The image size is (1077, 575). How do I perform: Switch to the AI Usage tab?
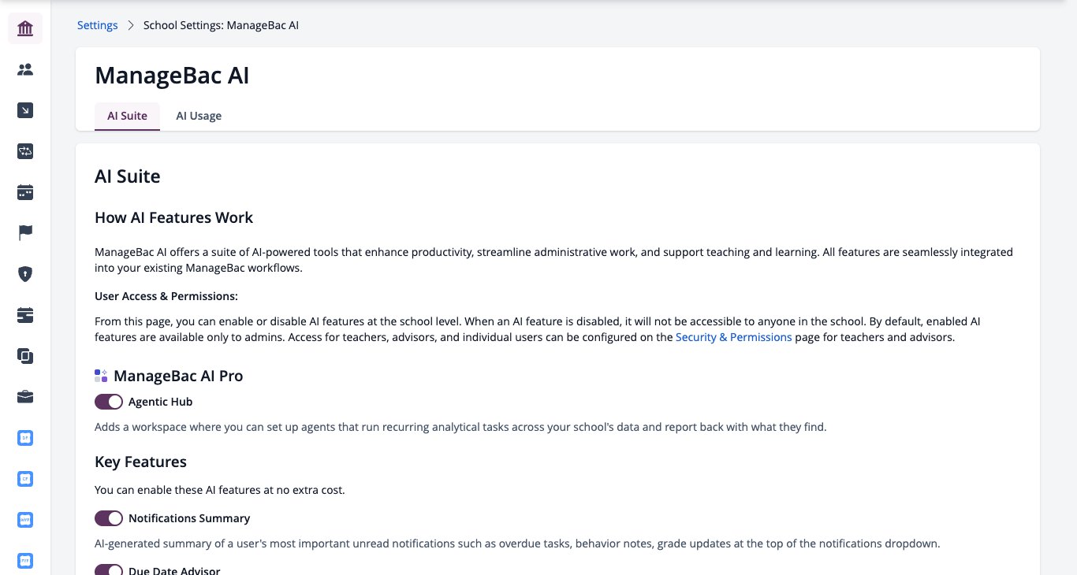click(199, 116)
